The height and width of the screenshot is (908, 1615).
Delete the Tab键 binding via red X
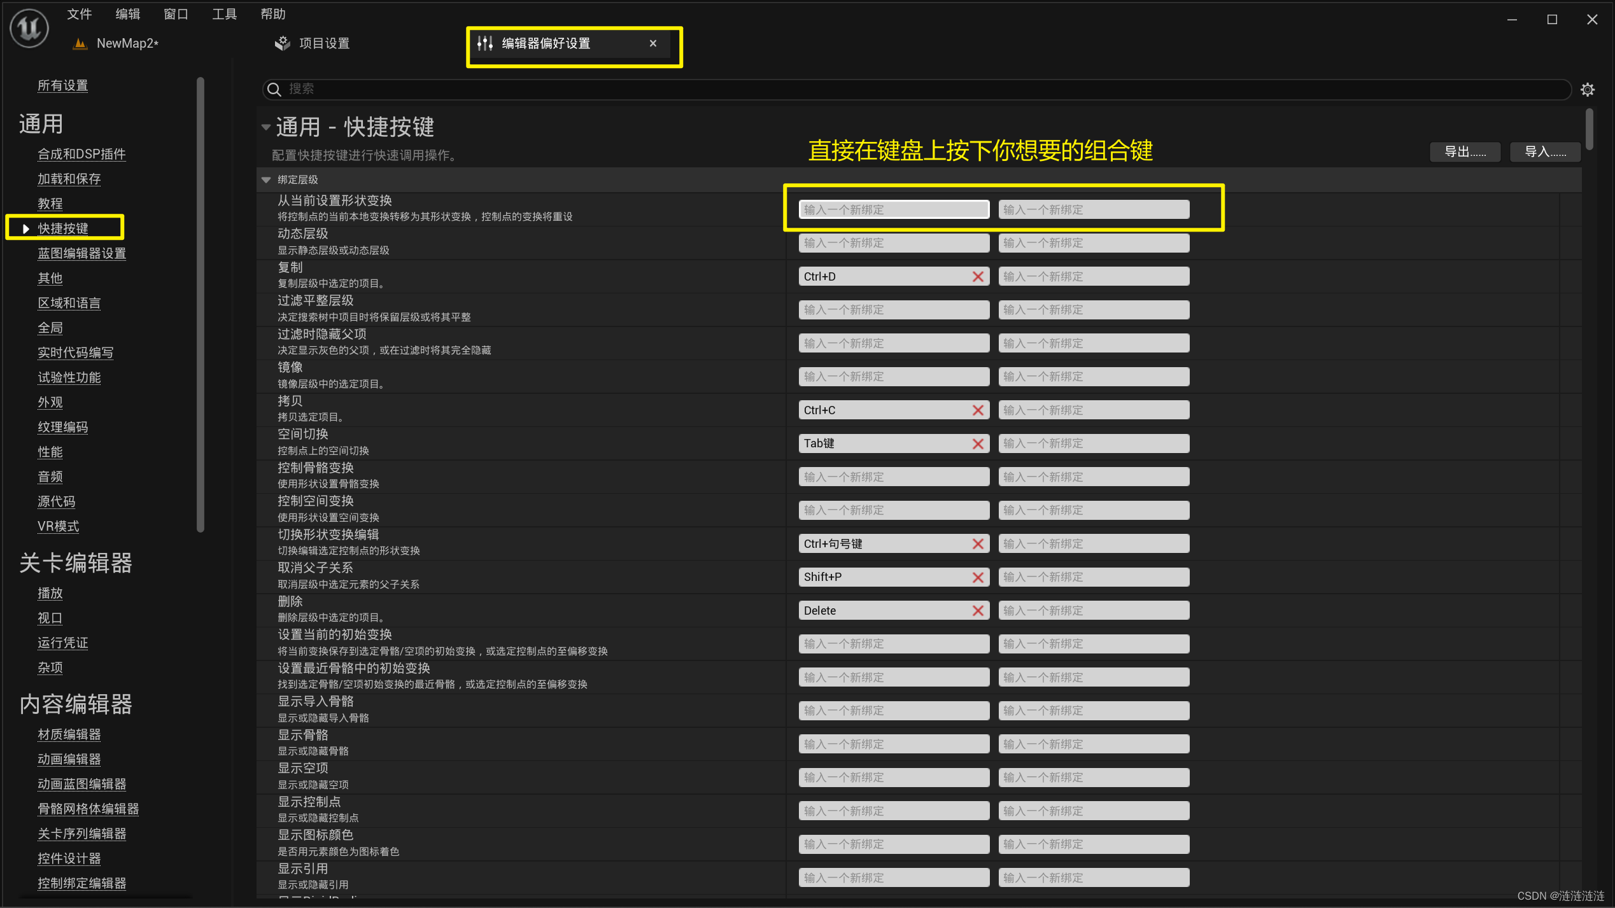(x=978, y=444)
